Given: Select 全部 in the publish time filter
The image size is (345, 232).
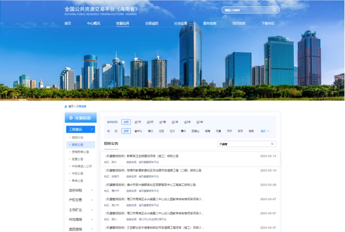Looking at the screenshot, I should pos(126,122).
